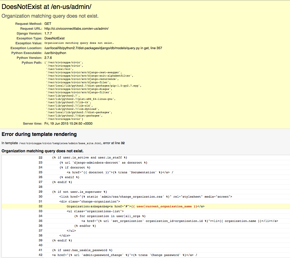Screen dimensions: 290x258
Task: Click the line number 40 in the code gutter
Action: [x=41, y=245]
